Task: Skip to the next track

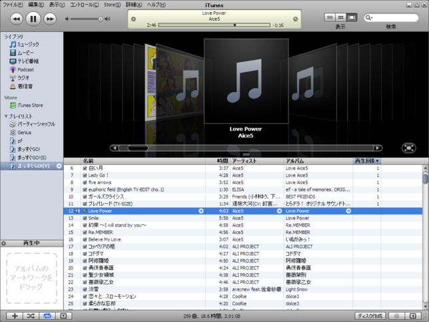Action: [50, 19]
